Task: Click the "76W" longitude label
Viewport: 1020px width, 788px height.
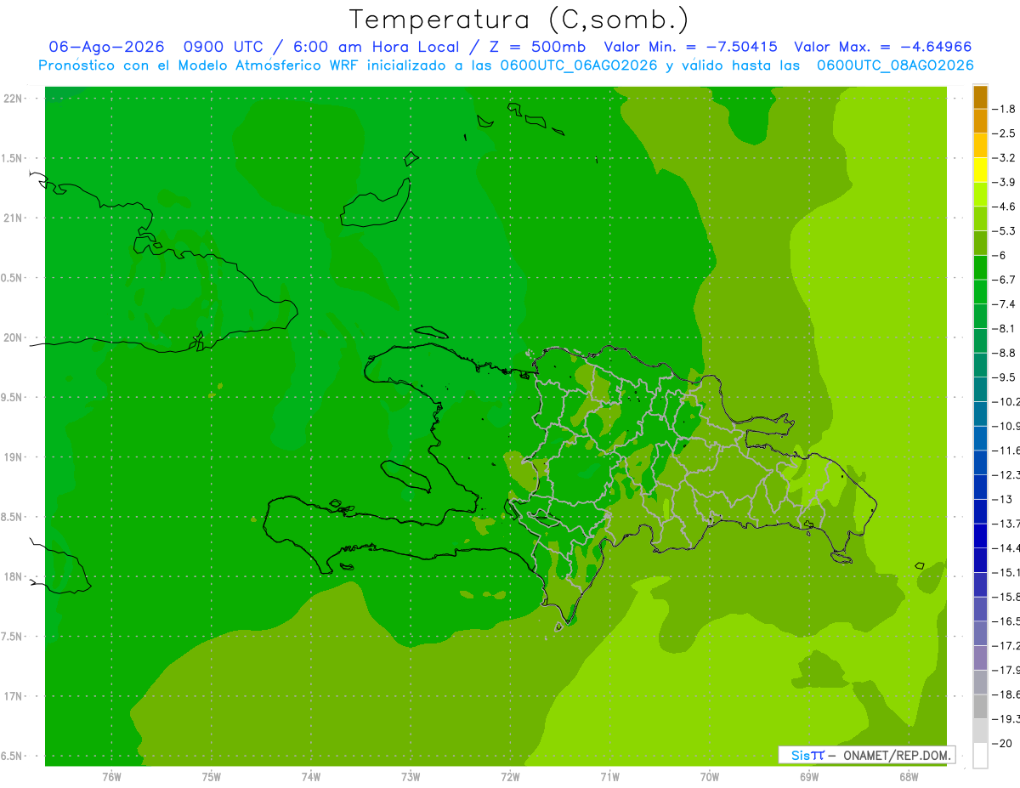Action: (111, 777)
